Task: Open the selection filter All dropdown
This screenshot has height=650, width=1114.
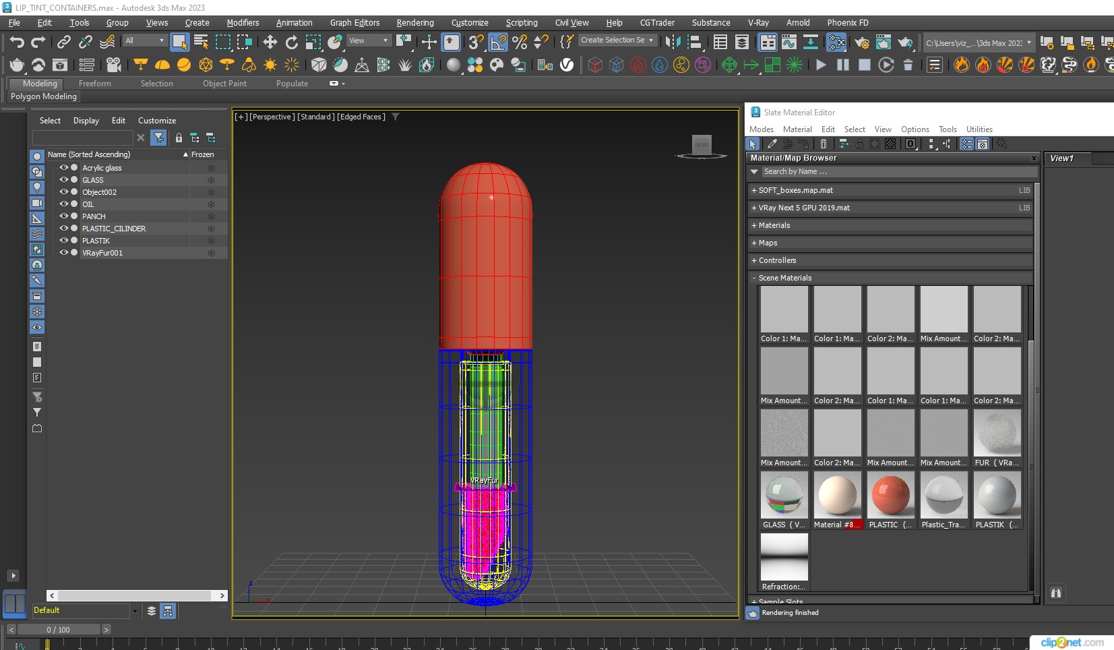Action: [144, 40]
